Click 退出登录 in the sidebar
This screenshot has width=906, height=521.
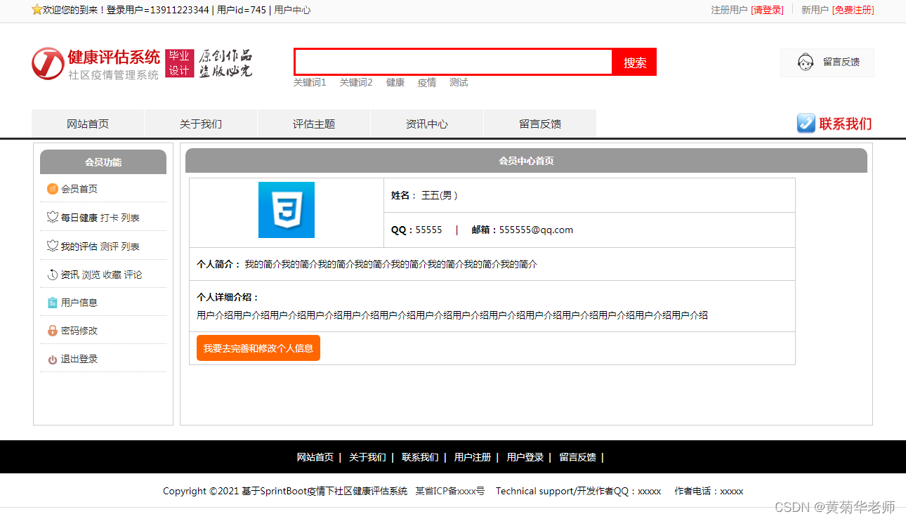[x=79, y=359]
